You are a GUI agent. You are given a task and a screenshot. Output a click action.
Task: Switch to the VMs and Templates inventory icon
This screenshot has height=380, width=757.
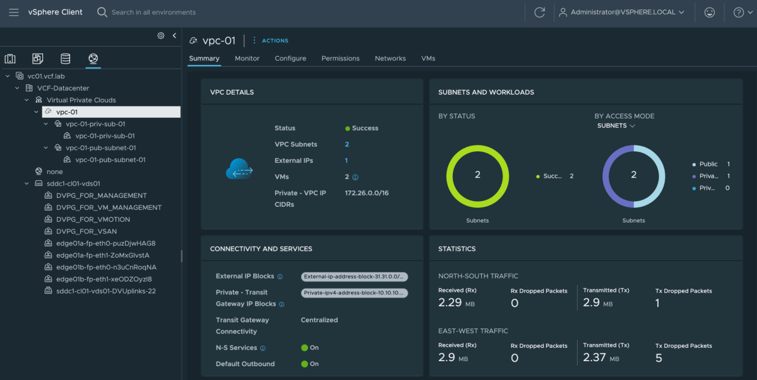37,58
